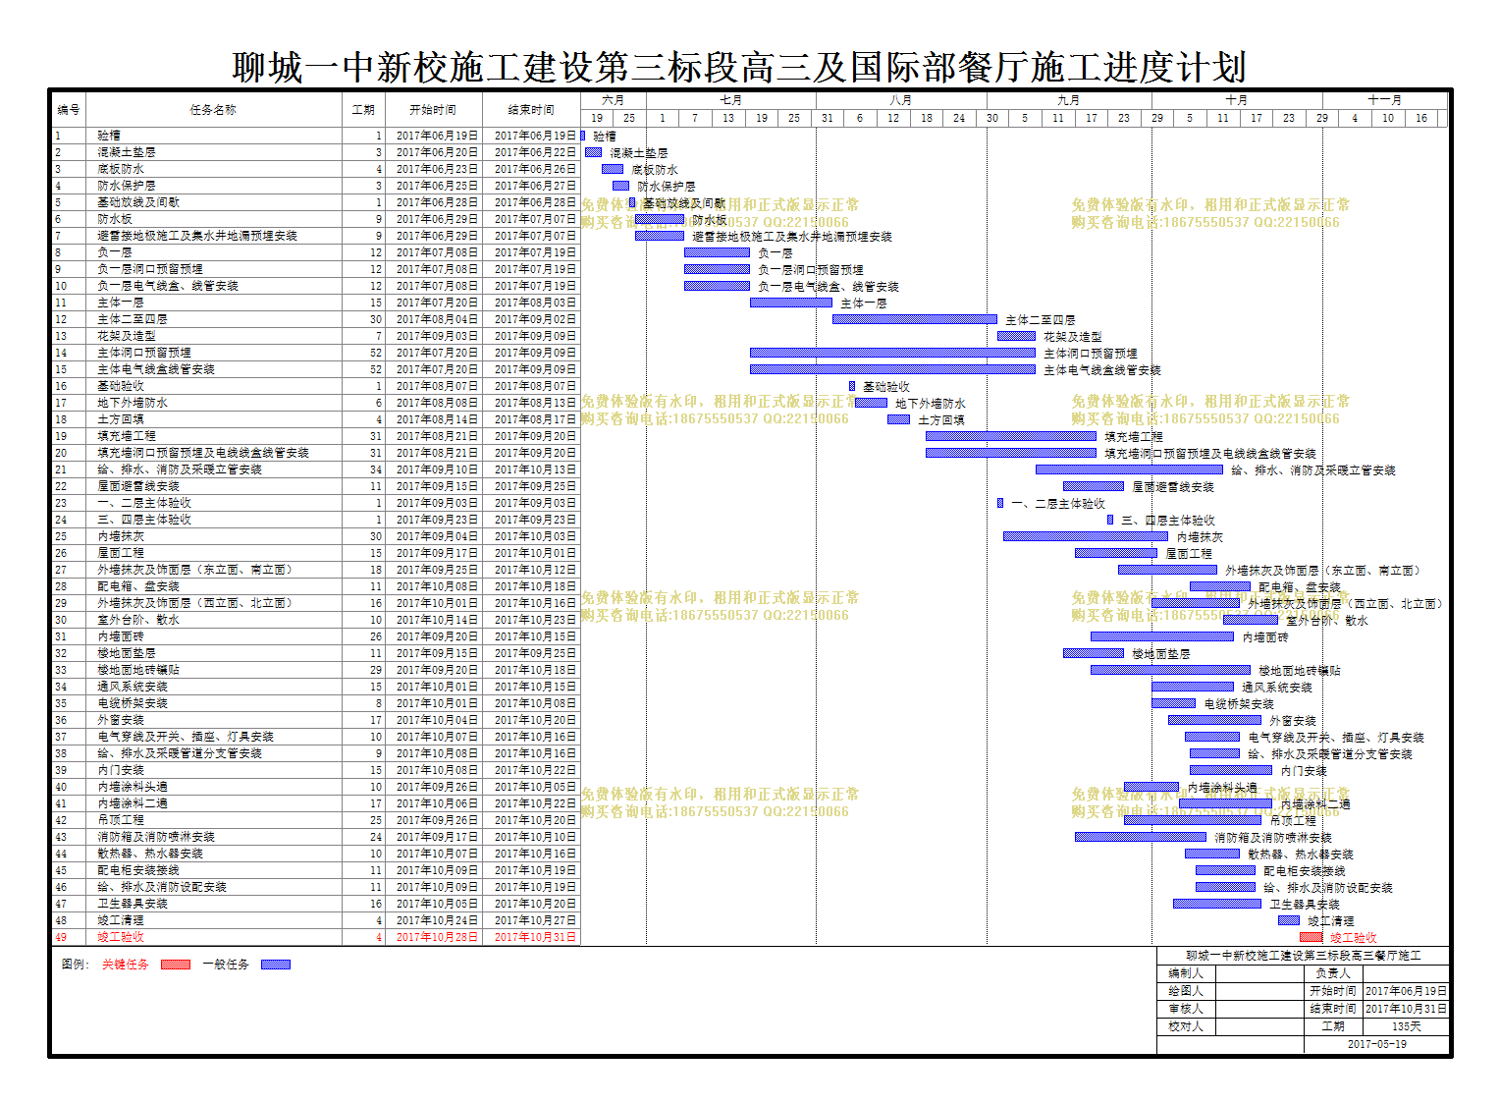The height and width of the screenshot is (1104, 1499).
Task: Select the 编号 column header
Action: pos(69,110)
